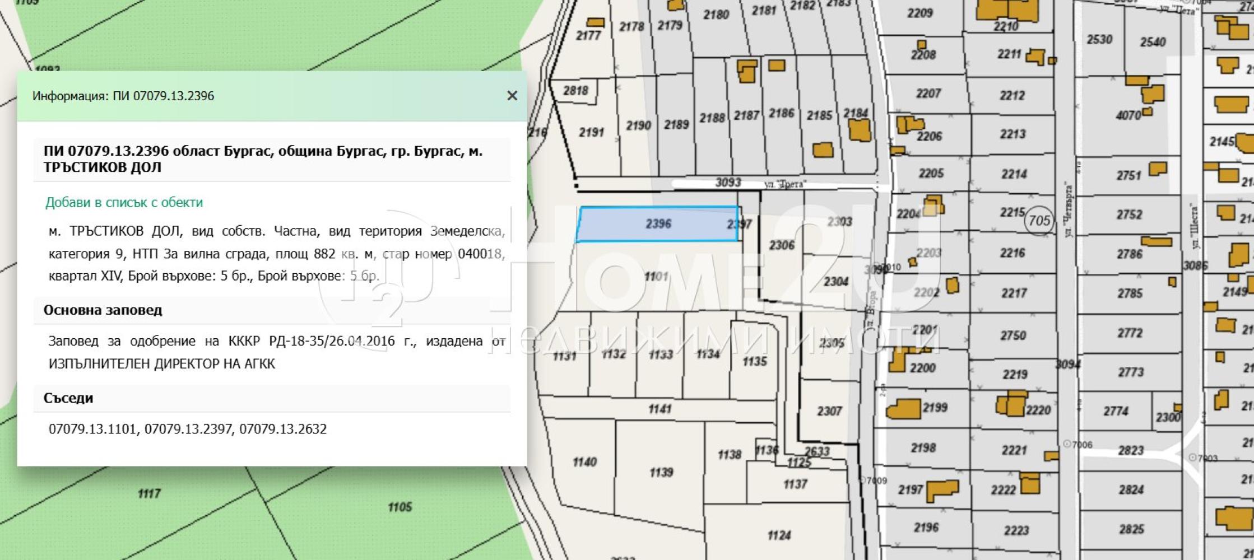Click parcel 2306 on the map
This screenshot has width=1254, height=560.
781,245
